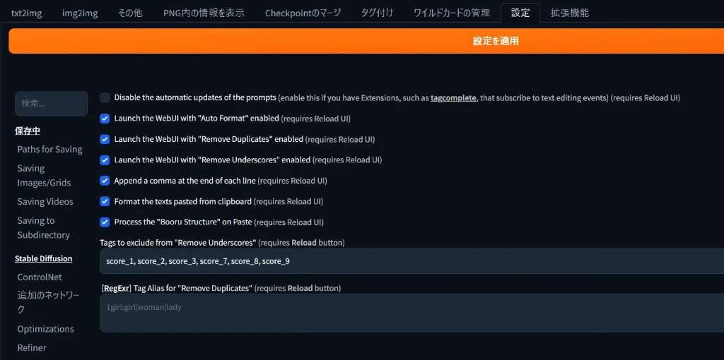Select the その他 tab

[130, 13]
